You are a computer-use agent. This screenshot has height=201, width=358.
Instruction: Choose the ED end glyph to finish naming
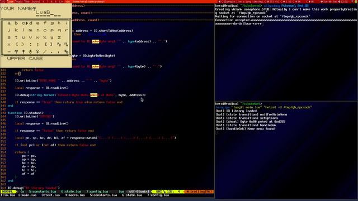point(66,52)
